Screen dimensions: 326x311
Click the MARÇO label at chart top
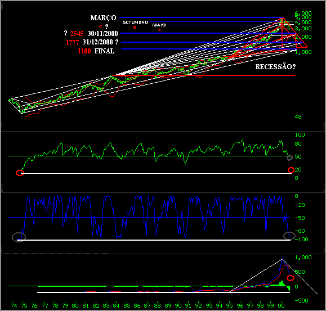103,18
